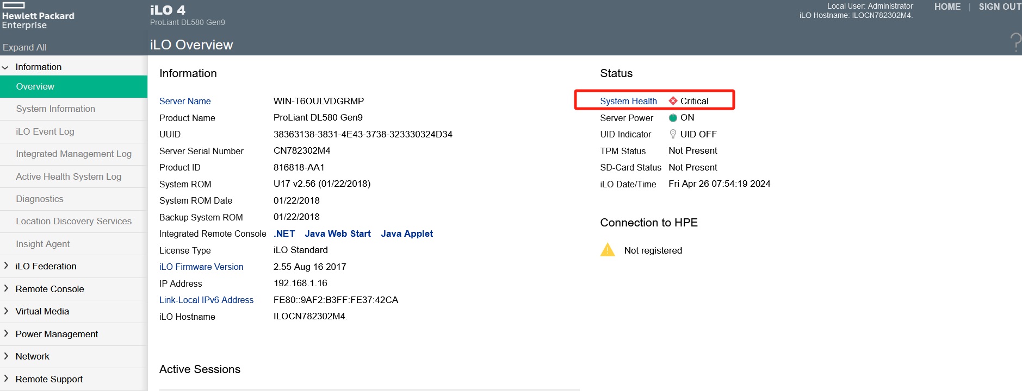Launch the .NET Integrated Remote Console
This screenshot has width=1022, height=391.
point(284,234)
